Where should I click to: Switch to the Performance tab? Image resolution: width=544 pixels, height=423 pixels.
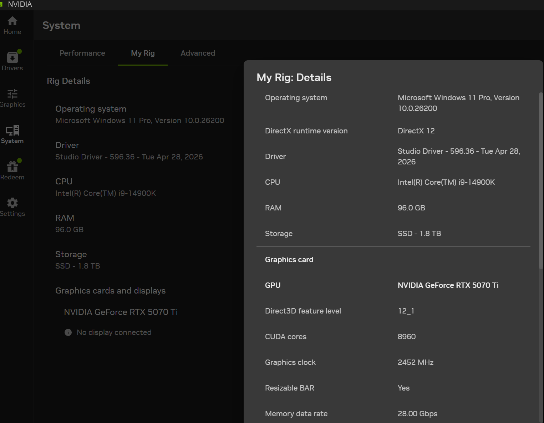pyautogui.click(x=82, y=53)
